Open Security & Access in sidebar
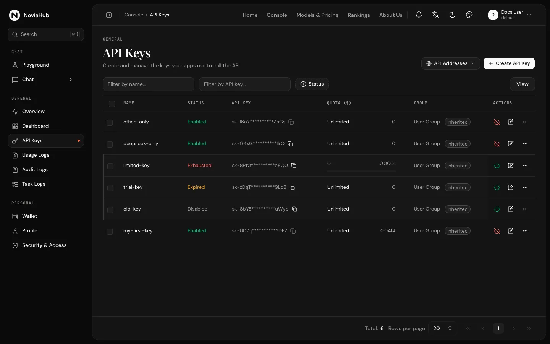The image size is (550, 344). point(46,245)
